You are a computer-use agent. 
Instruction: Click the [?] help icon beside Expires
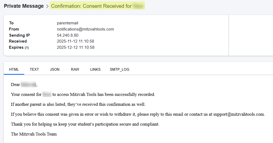(27, 48)
